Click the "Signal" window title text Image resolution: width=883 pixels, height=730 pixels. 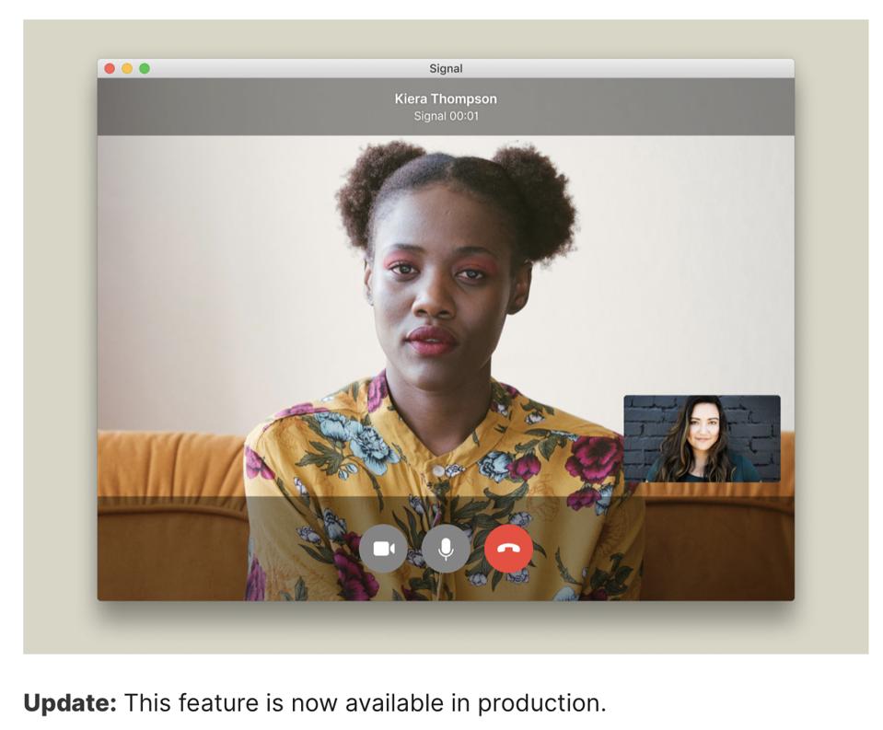tap(446, 69)
